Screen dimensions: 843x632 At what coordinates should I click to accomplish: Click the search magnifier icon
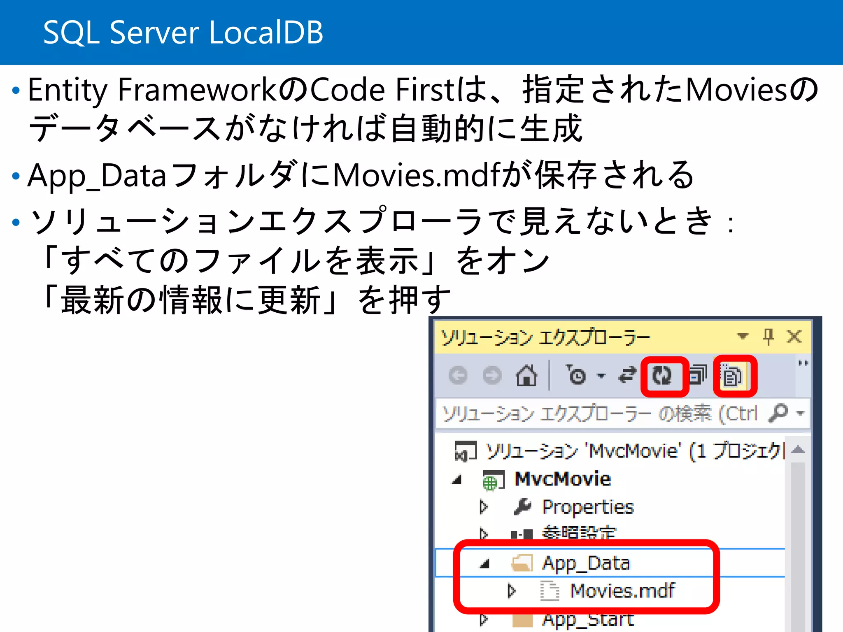click(778, 413)
